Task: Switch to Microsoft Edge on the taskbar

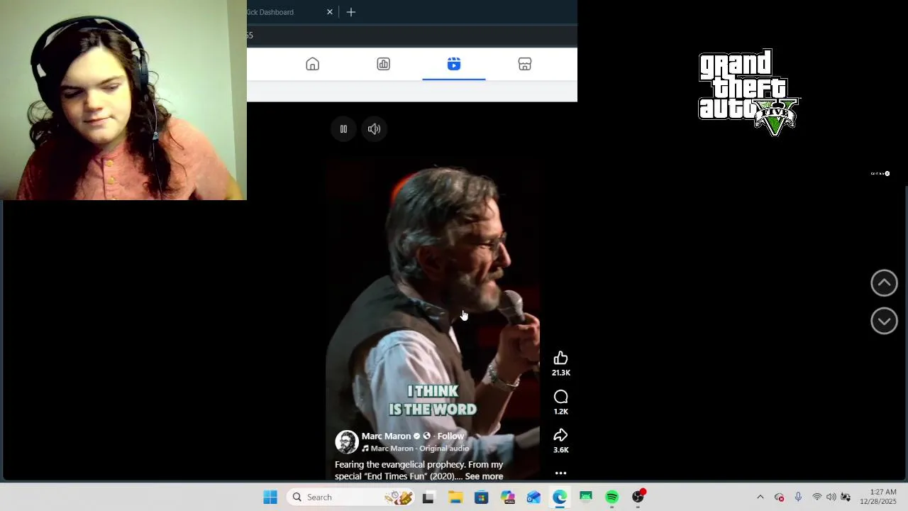Action: tap(560, 498)
